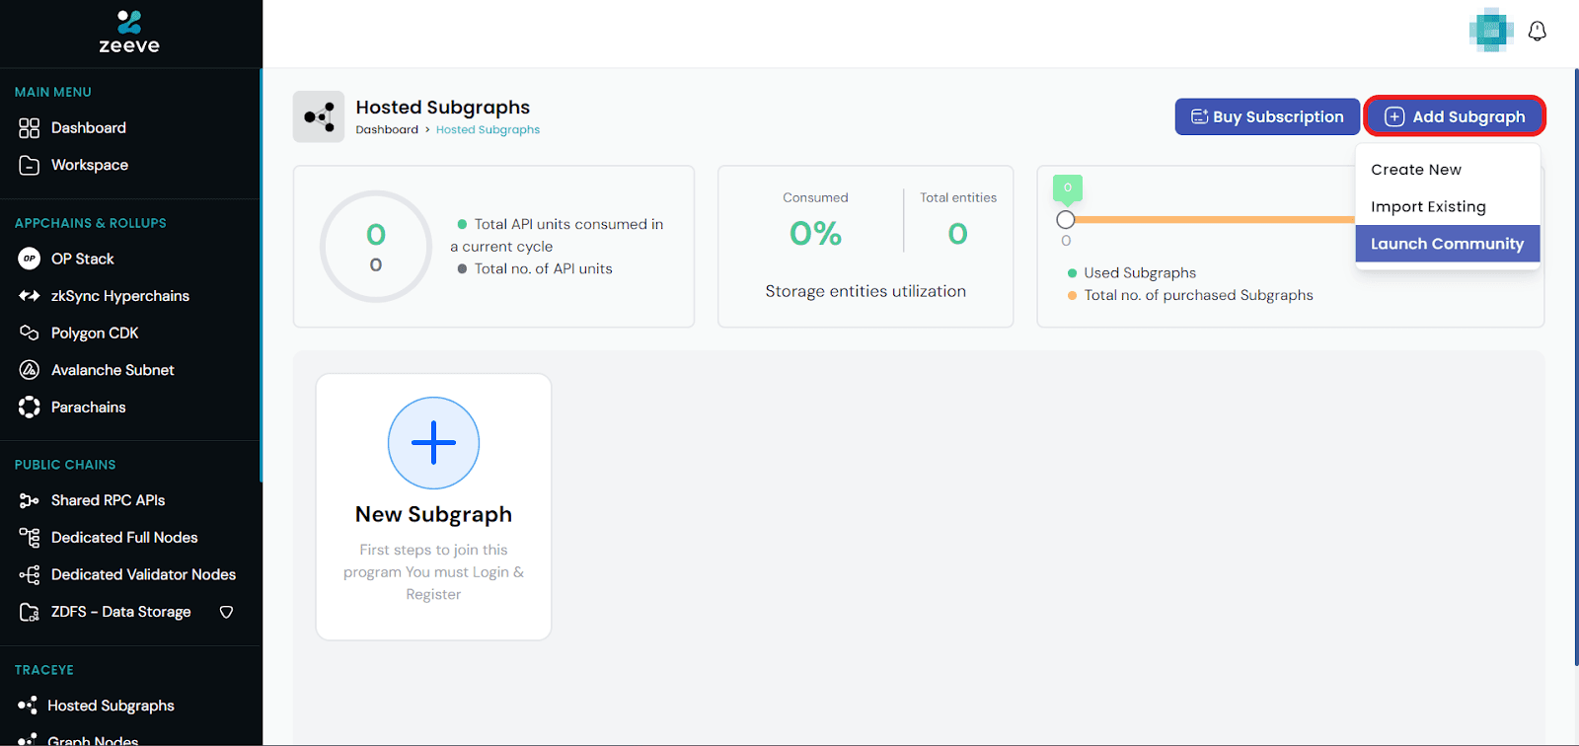Select Import Existing from dropdown
Screen dimensions: 1579x746
click(1448, 206)
